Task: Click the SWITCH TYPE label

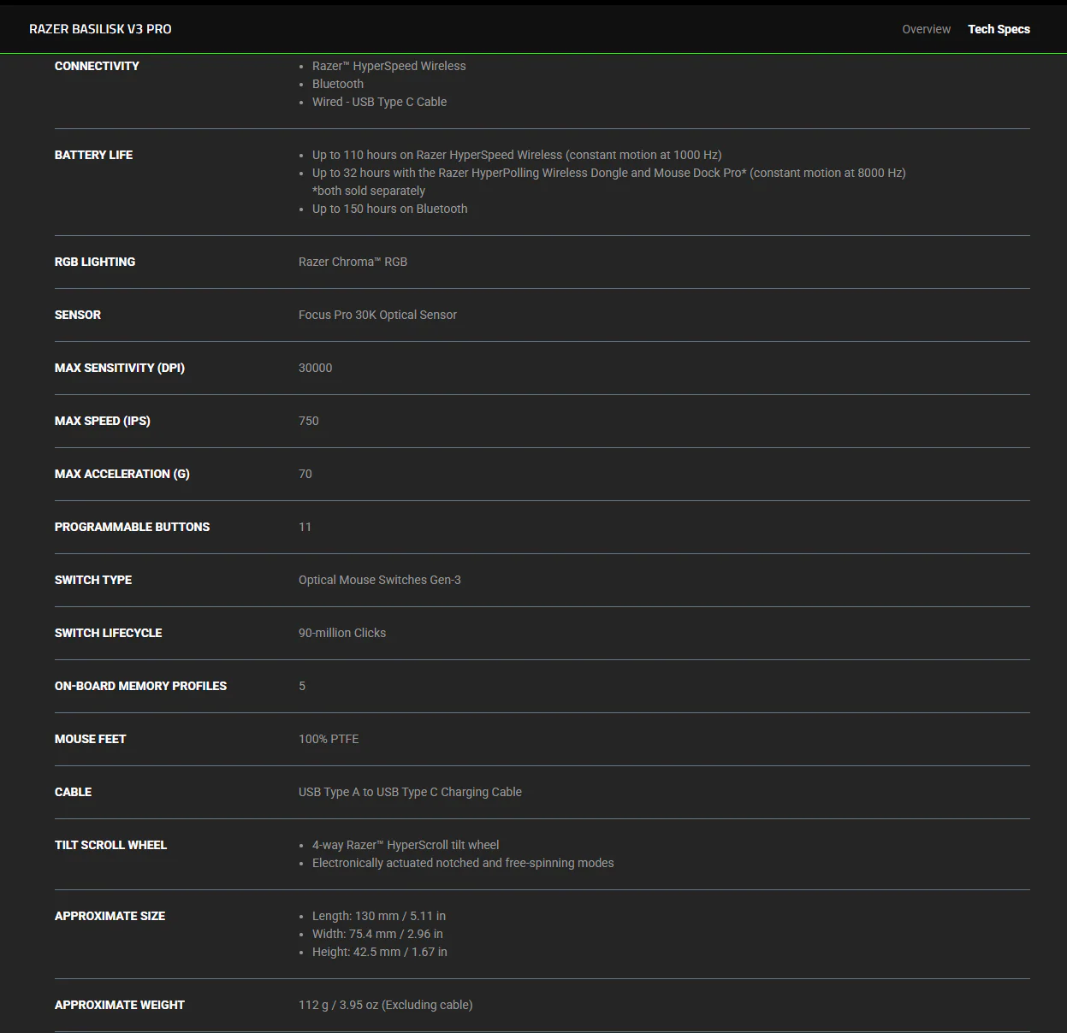Action: 93,580
